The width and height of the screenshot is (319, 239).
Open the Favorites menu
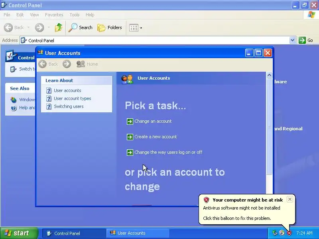pos(54,15)
